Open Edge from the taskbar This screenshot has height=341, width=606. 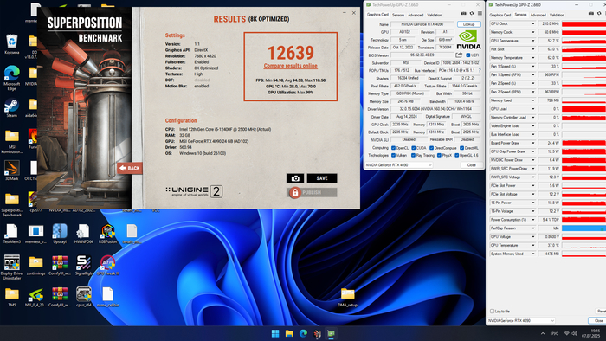[303, 333]
